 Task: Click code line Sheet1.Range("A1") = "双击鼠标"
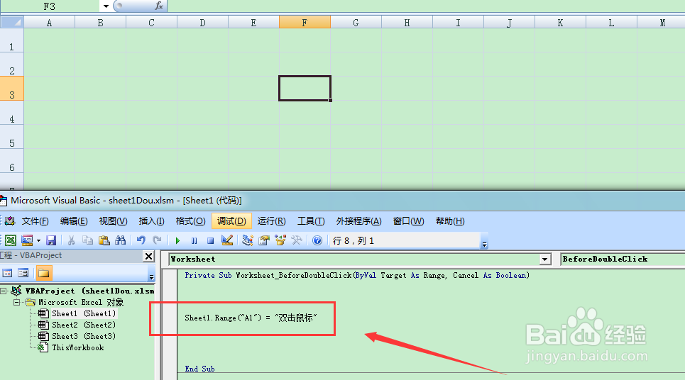[x=251, y=318]
